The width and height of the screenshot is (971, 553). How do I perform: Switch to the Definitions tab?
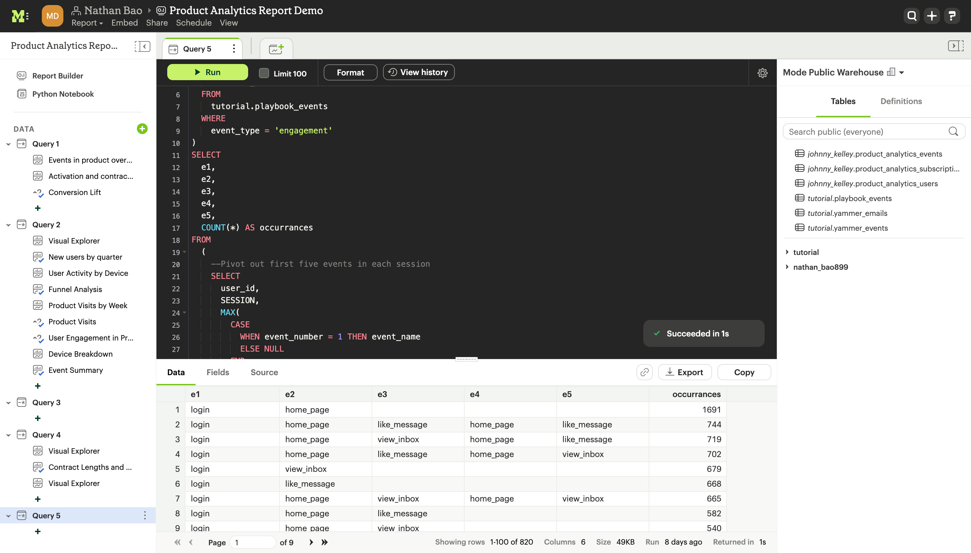coord(901,101)
